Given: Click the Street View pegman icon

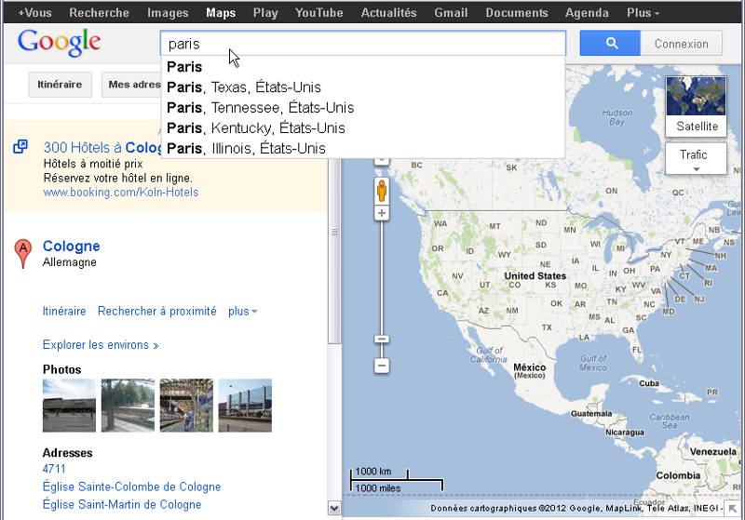Looking at the screenshot, I should pos(382,191).
